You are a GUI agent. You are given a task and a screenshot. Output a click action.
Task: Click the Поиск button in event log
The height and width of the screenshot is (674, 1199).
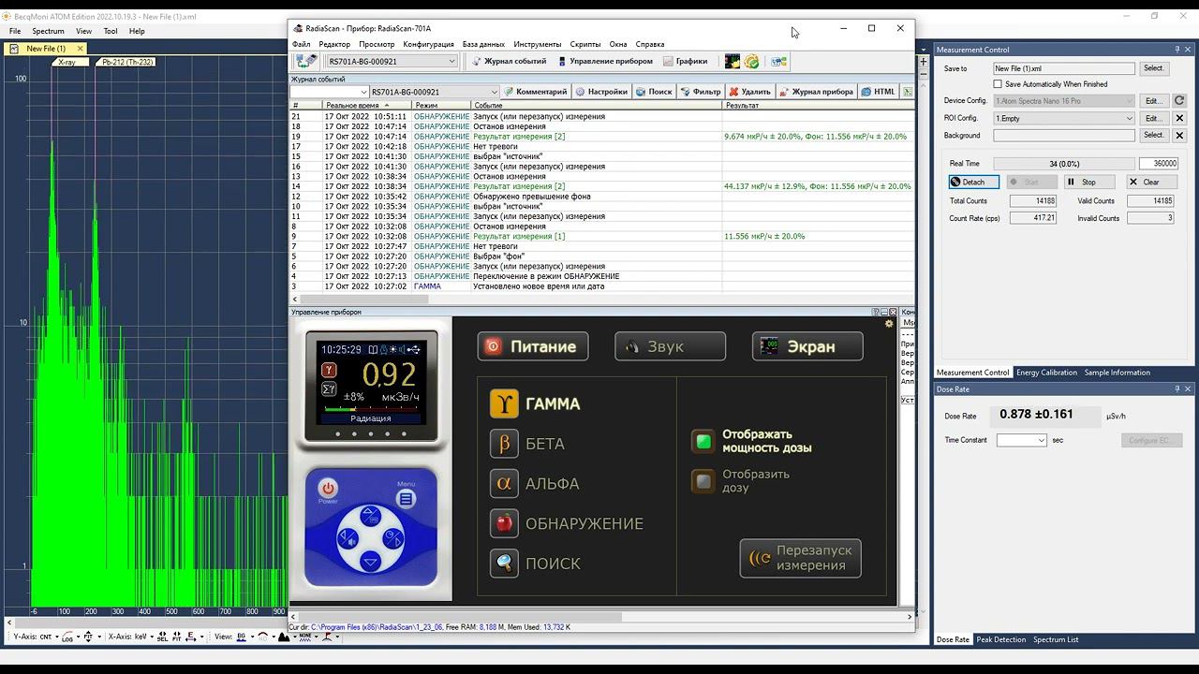click(654, 92)
